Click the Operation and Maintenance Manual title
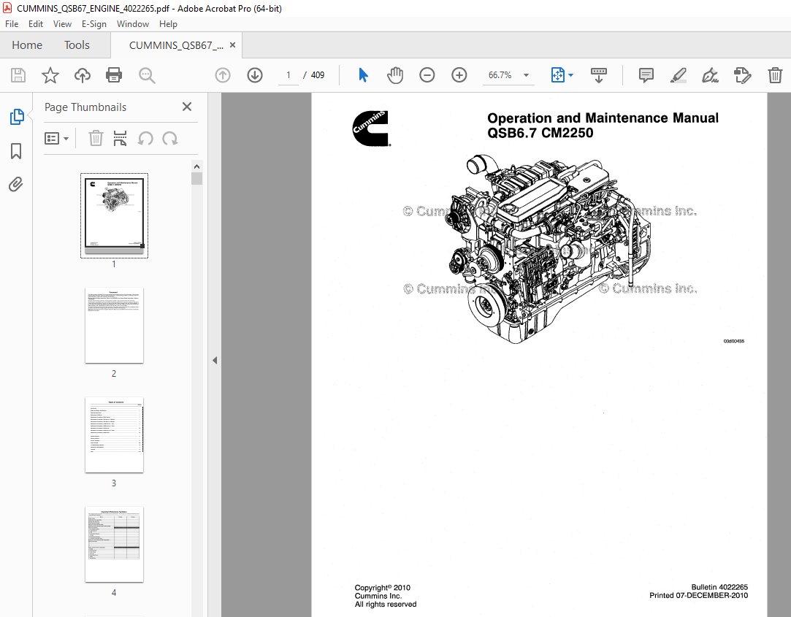 pyautogui.click(x=603, y=118)
